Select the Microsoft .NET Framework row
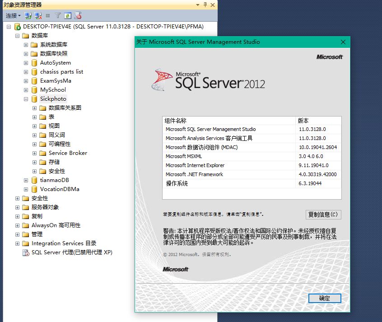Image resolution: width=382 pixels, height=322 pixels. tap(252, 174)
